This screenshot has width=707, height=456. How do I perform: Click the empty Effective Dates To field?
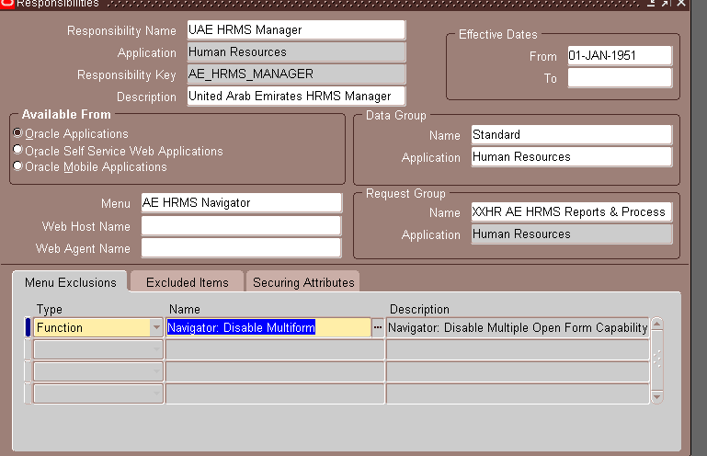[x=620, y=77]
